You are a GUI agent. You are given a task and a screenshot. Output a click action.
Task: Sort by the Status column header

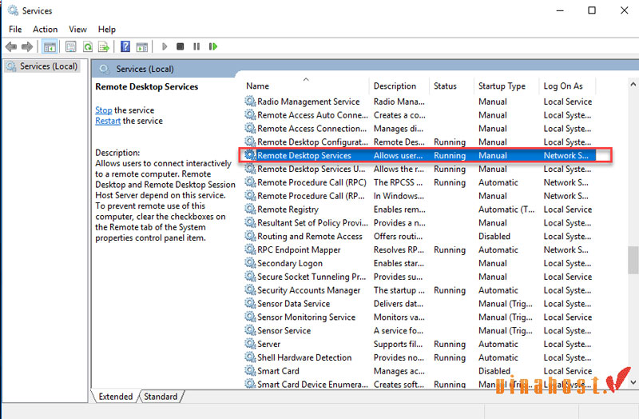(x=451, y=86)
